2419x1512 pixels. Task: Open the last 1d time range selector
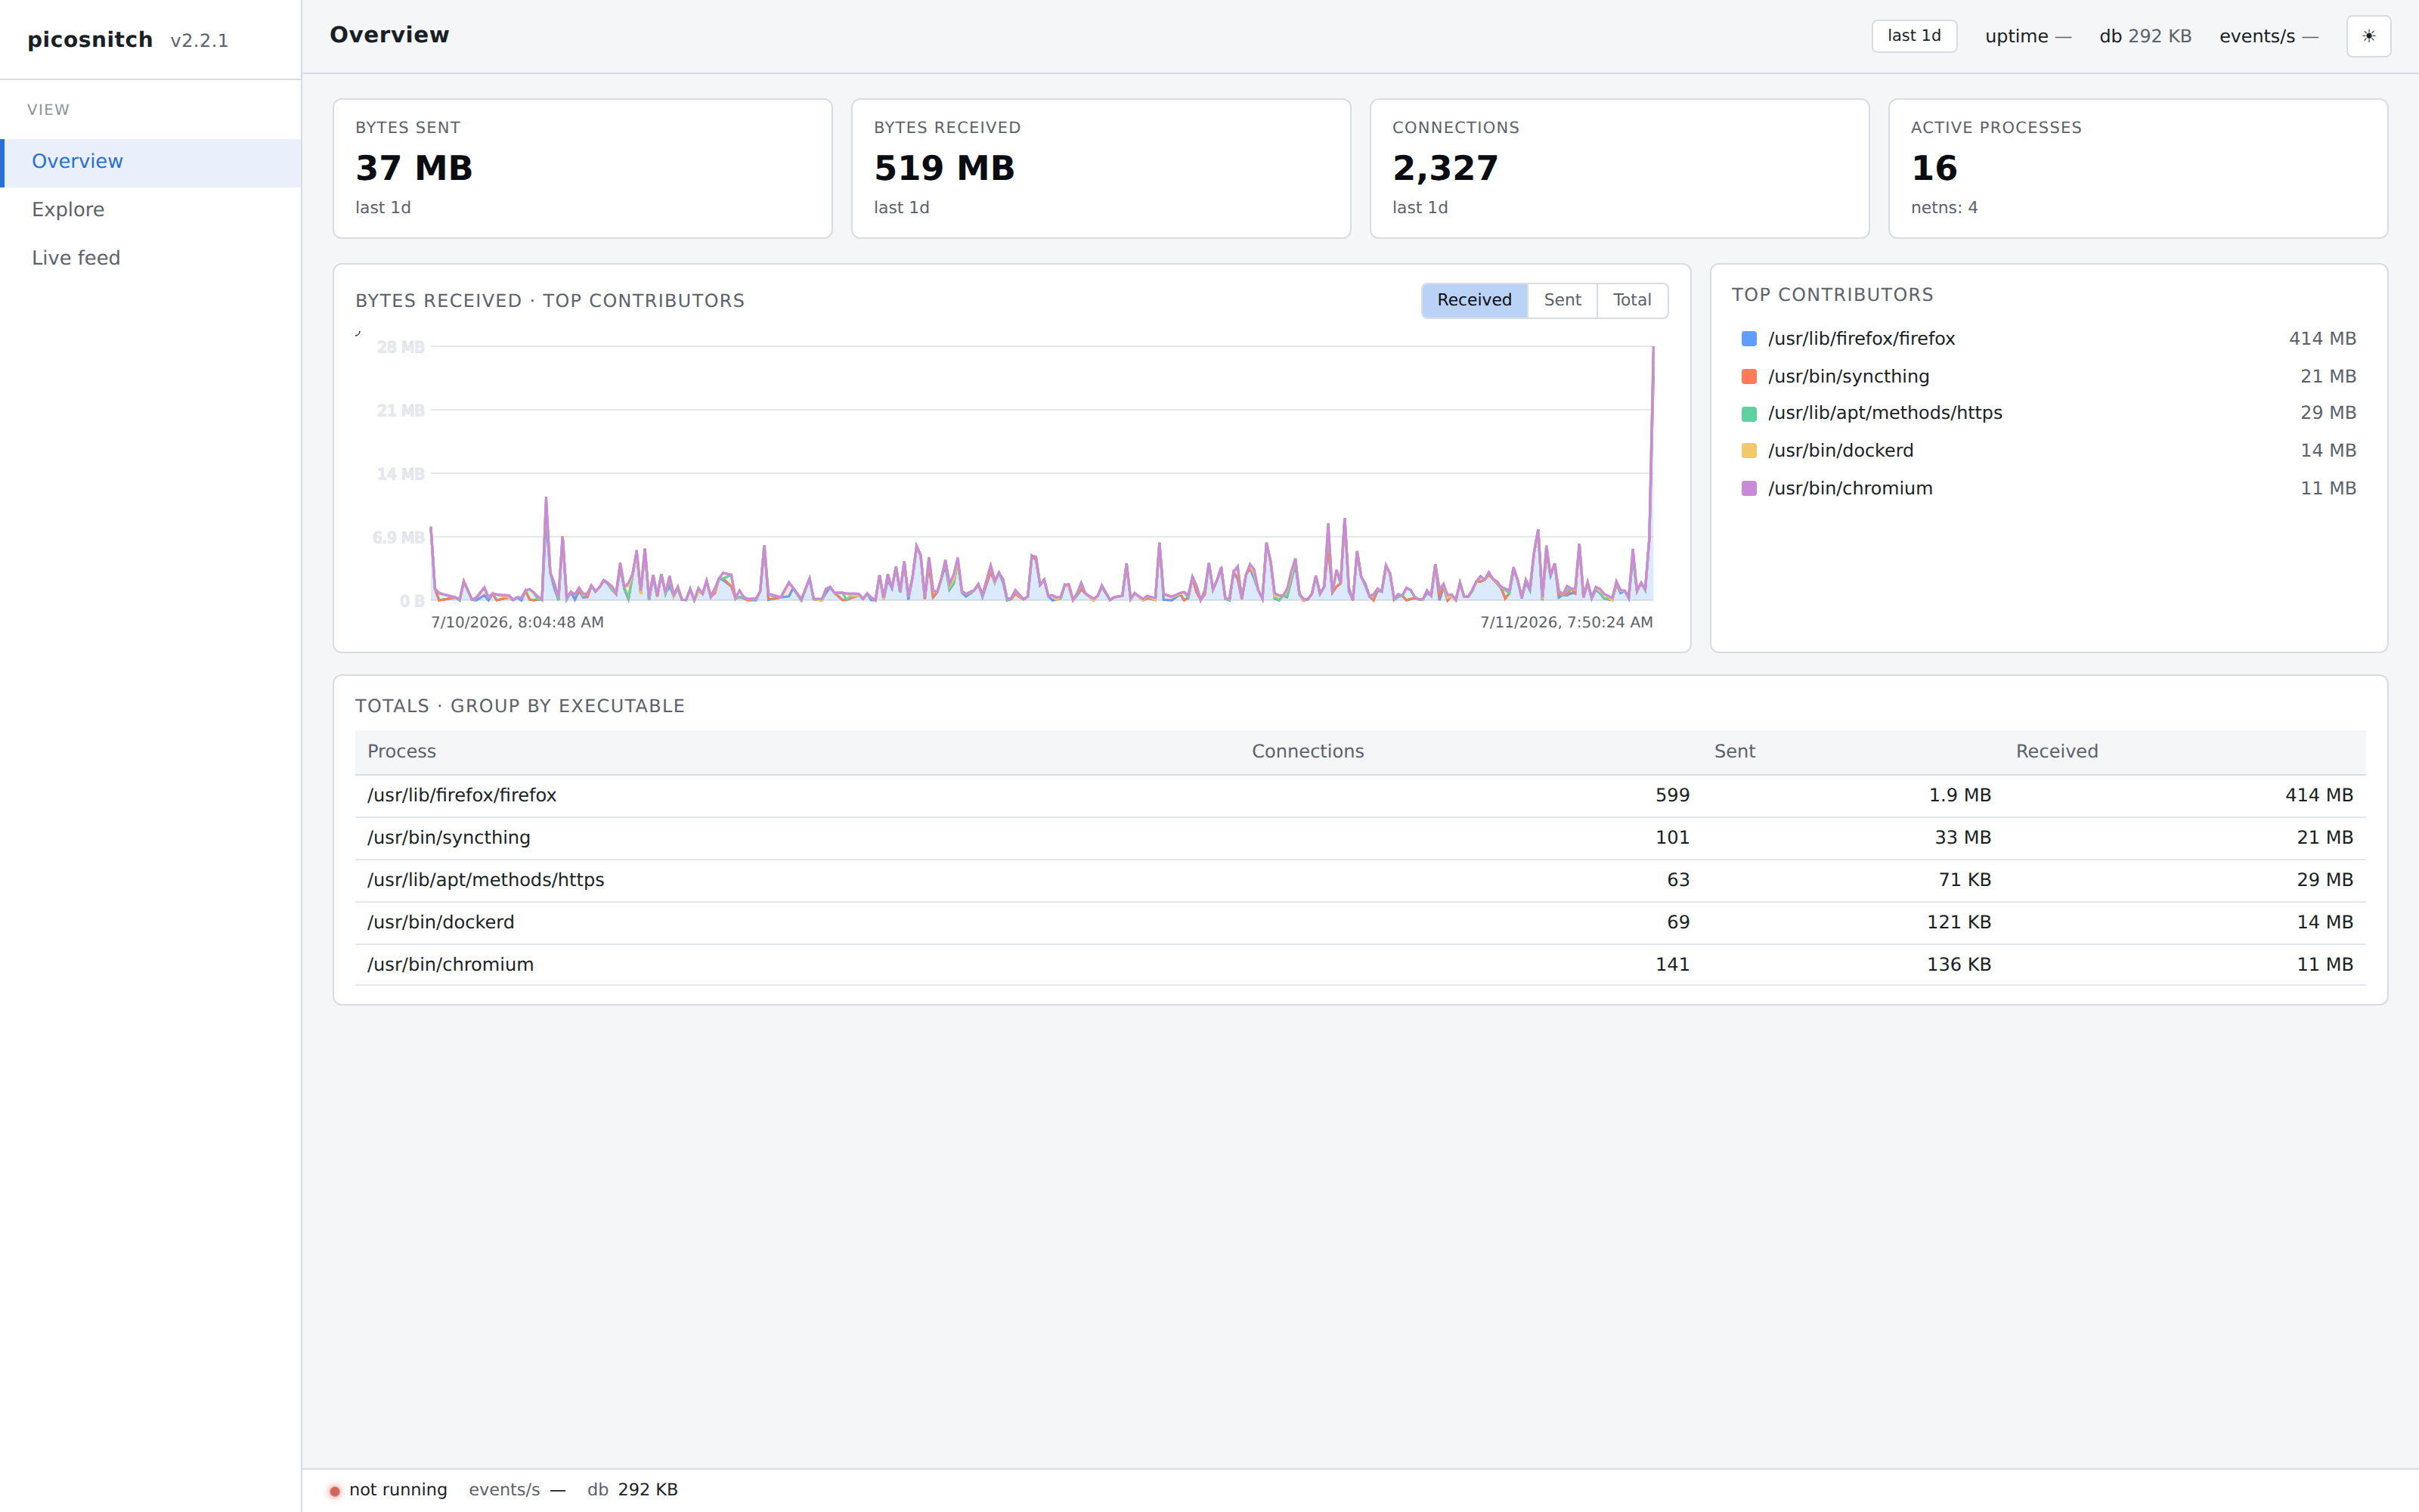(1913, 36)
